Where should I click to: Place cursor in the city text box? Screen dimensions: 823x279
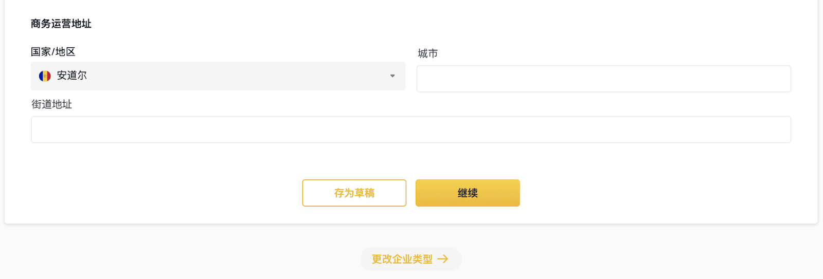(603, 79)
